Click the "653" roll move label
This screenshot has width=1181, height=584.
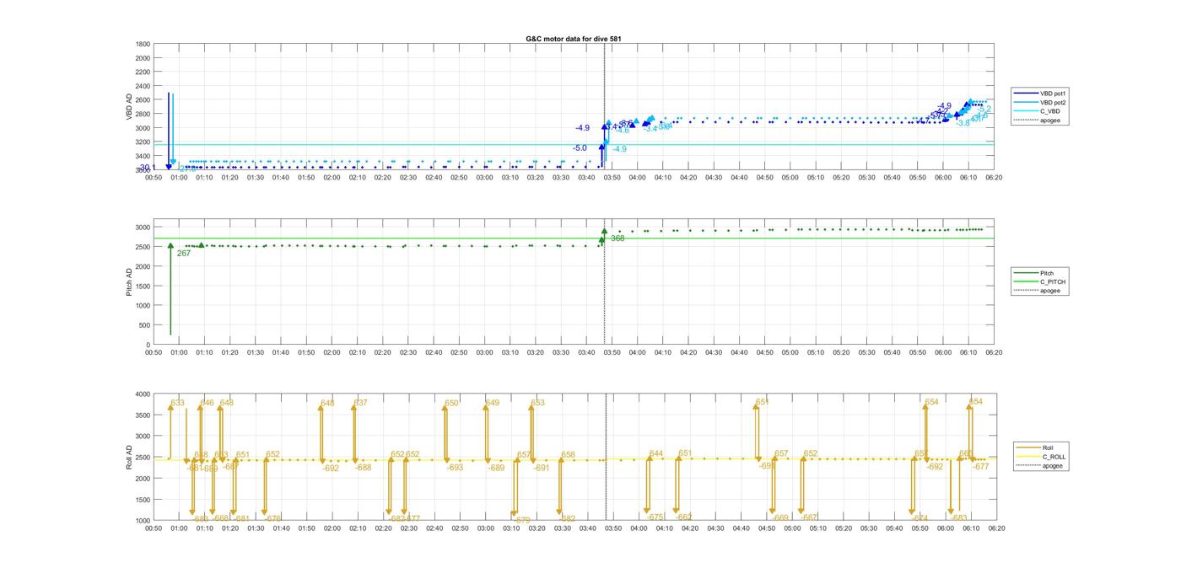537,403
